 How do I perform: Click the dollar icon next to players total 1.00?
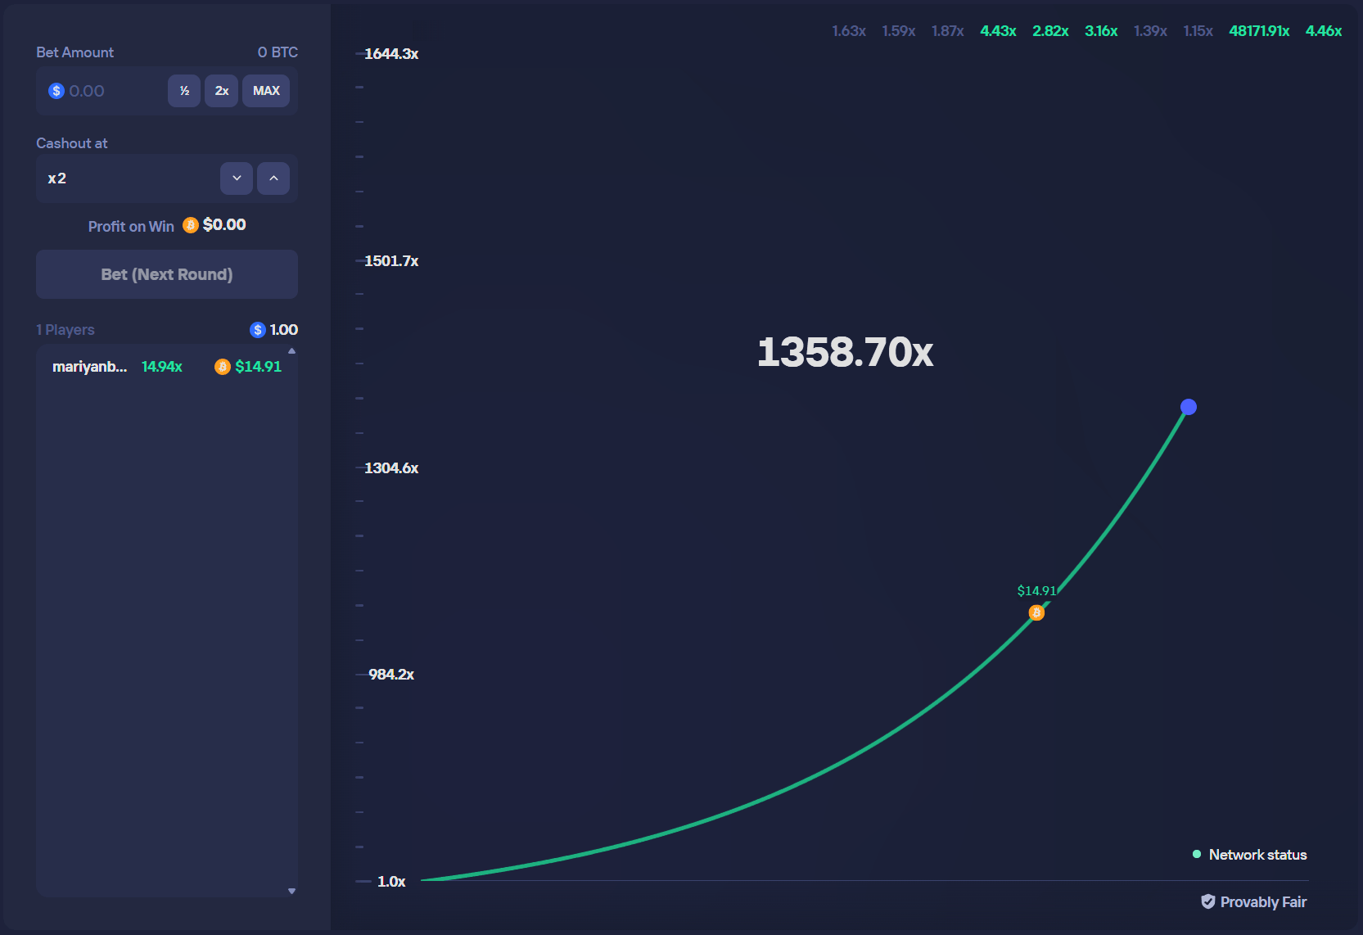(x=258, y=330)
